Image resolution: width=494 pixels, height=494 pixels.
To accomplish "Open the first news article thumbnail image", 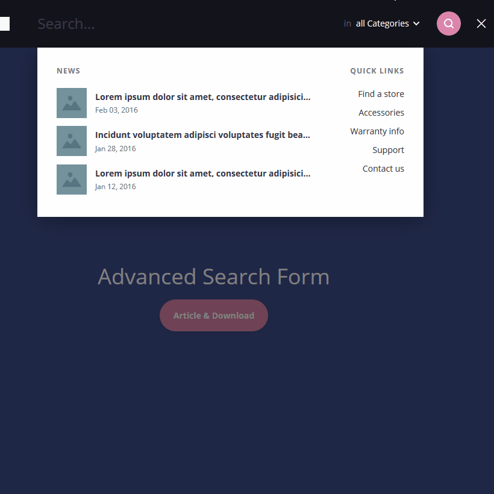I will (x=71, y=102).
